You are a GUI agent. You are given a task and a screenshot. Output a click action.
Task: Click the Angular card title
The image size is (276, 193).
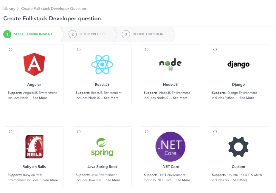pyautogui.click(x=34, y=85)
